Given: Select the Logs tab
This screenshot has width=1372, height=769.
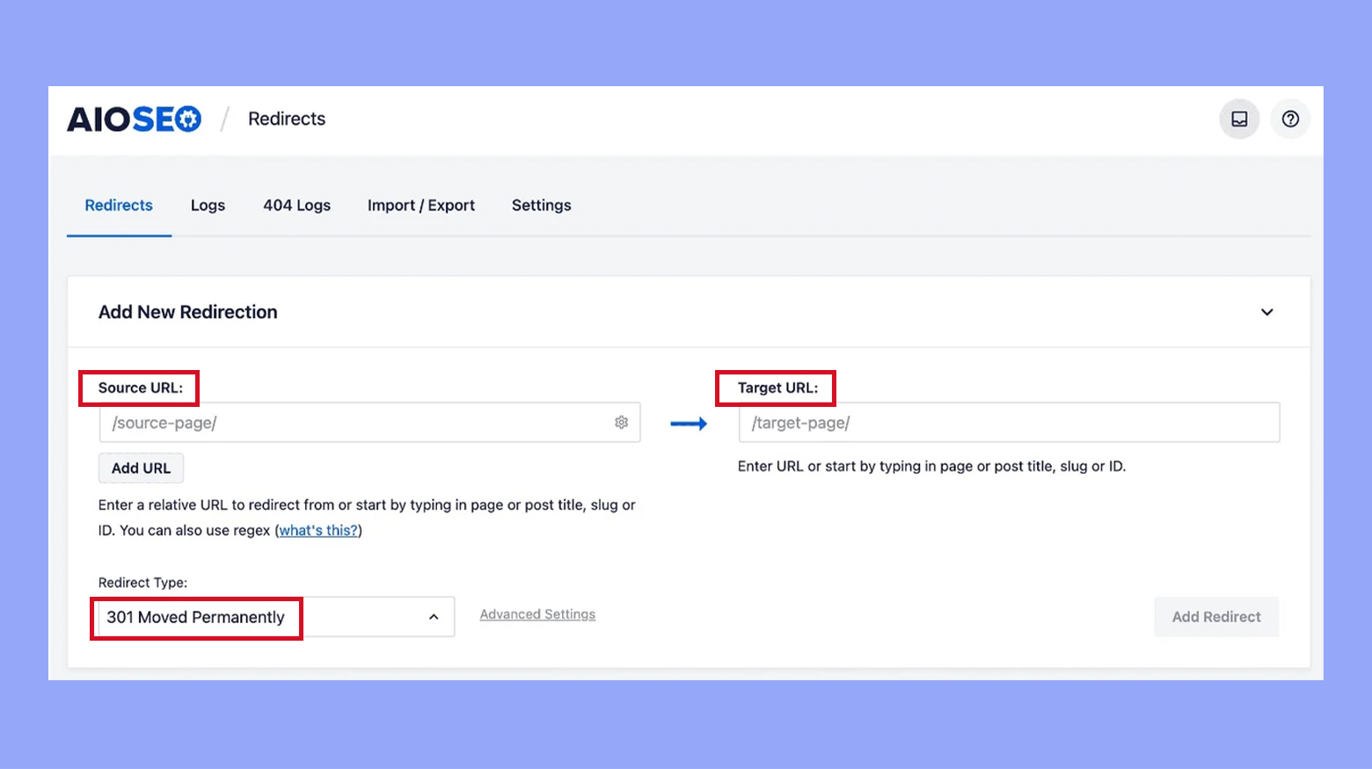Looking at the screenshot, I should coord(208,205).
